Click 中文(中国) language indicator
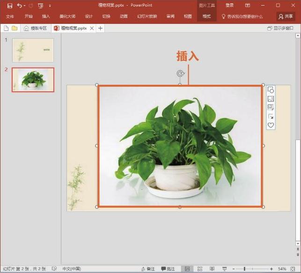301x273 pixels. click(72, 269)
